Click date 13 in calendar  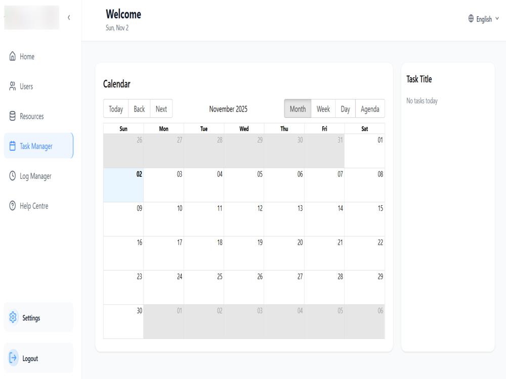pos(300,208)
